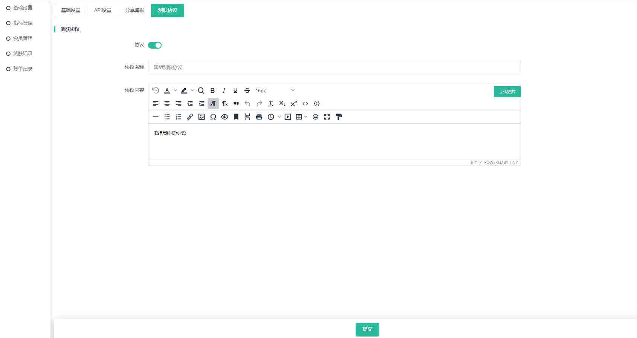Viewport: 637px width, 338px height.
Task: Insert current date and time
Action: (271, 117)
